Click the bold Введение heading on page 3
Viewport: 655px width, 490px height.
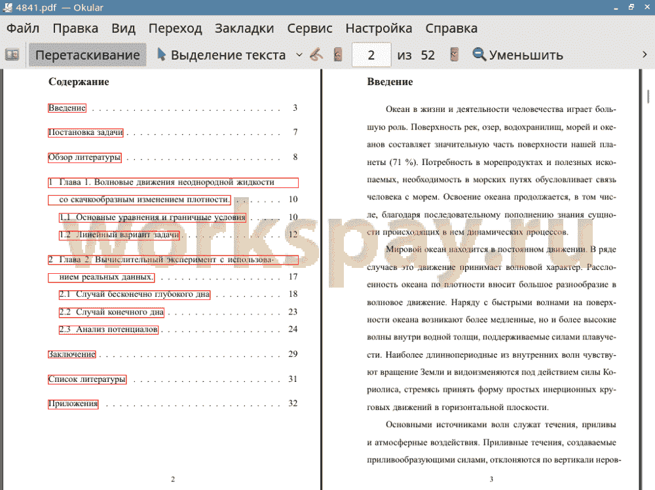pyautogui.click(x=390, y=82)
